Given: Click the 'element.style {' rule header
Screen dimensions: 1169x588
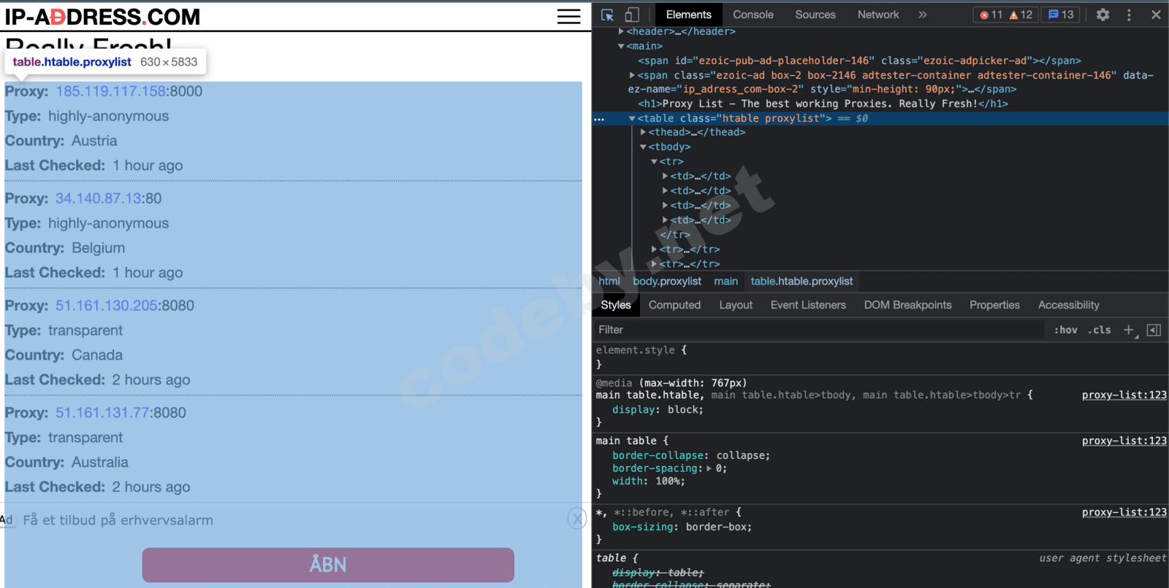Looking at the screenshot, I should click(641, 350).
